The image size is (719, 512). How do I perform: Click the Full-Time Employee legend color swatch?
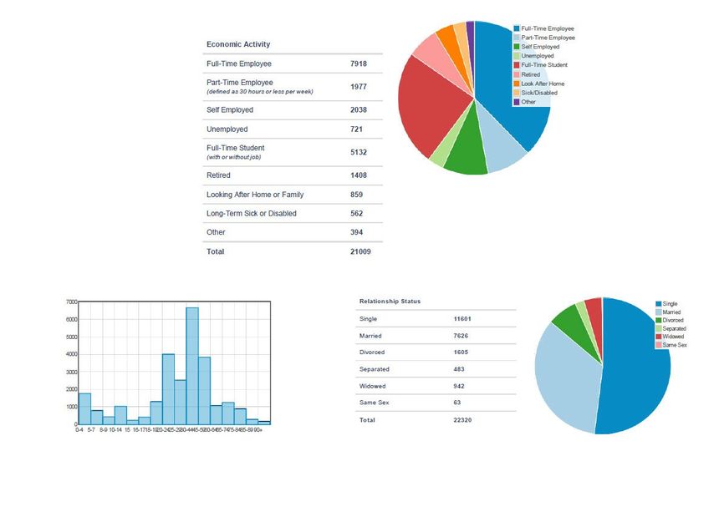click(x=517, y=29)
